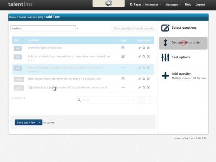The height and width of the screenshot is (162, 216).
Task: Click Logout in the top bar
Action: pos(200,4)
